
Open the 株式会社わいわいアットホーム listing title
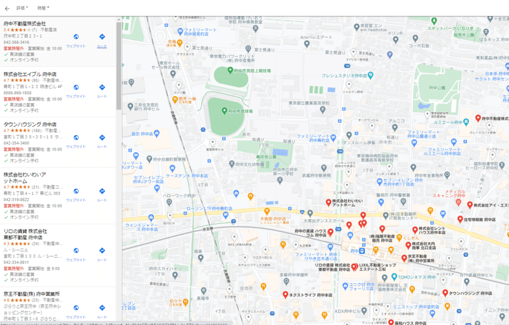(25, 178)
